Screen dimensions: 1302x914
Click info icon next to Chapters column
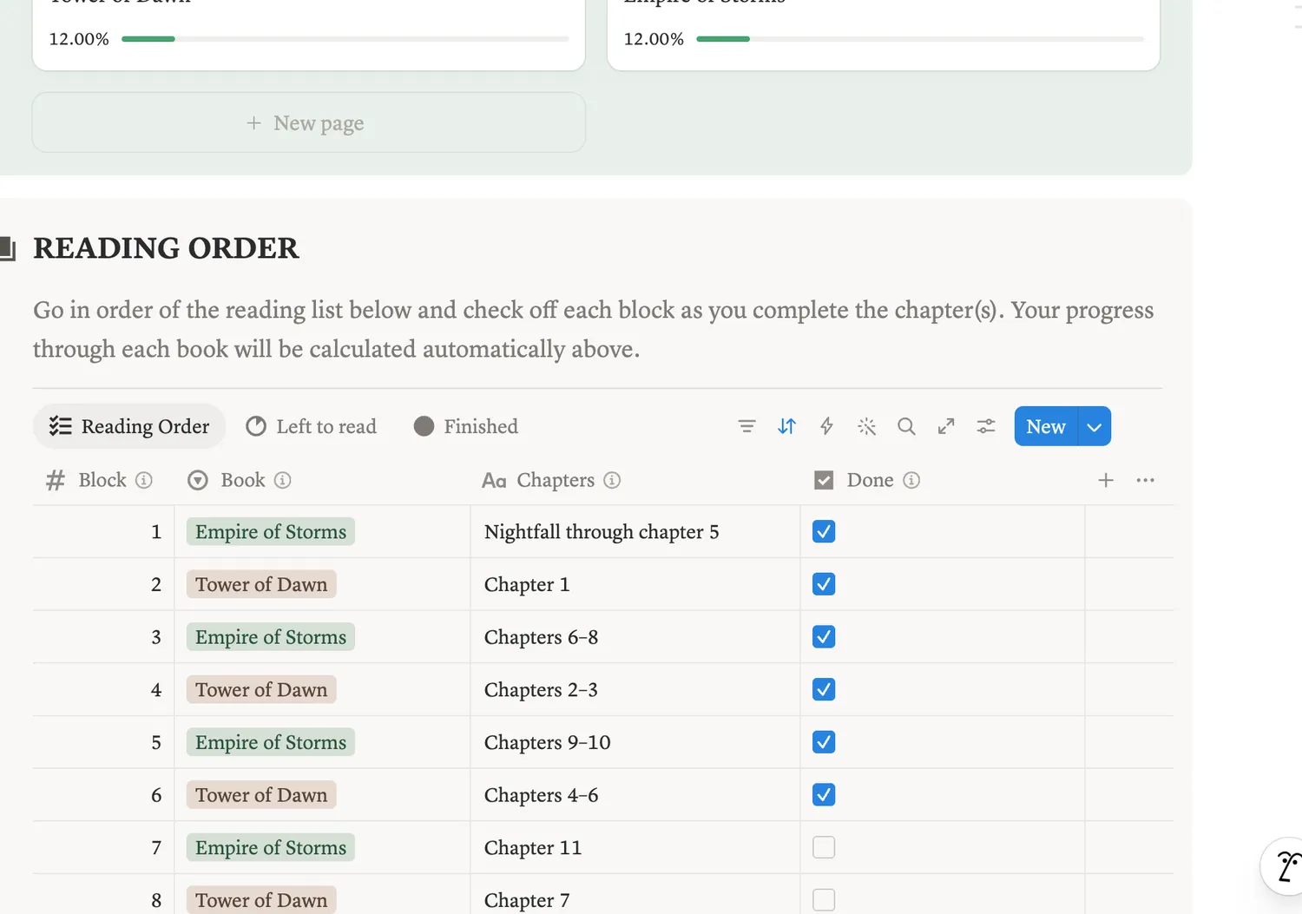coord(612,480)
